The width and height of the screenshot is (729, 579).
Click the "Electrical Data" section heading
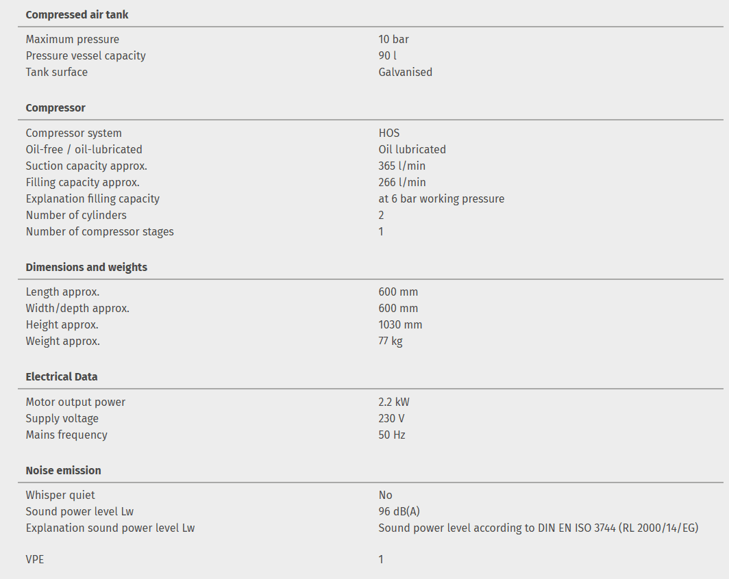click(x=62, y=376)
